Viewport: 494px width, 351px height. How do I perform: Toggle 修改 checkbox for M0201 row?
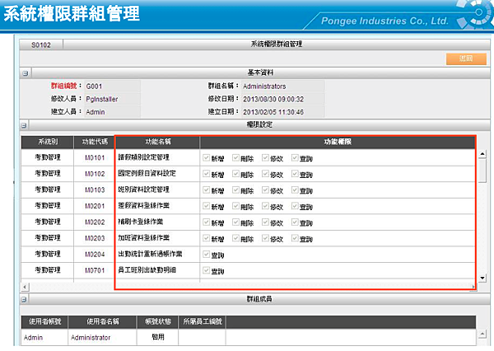[265, 206]
